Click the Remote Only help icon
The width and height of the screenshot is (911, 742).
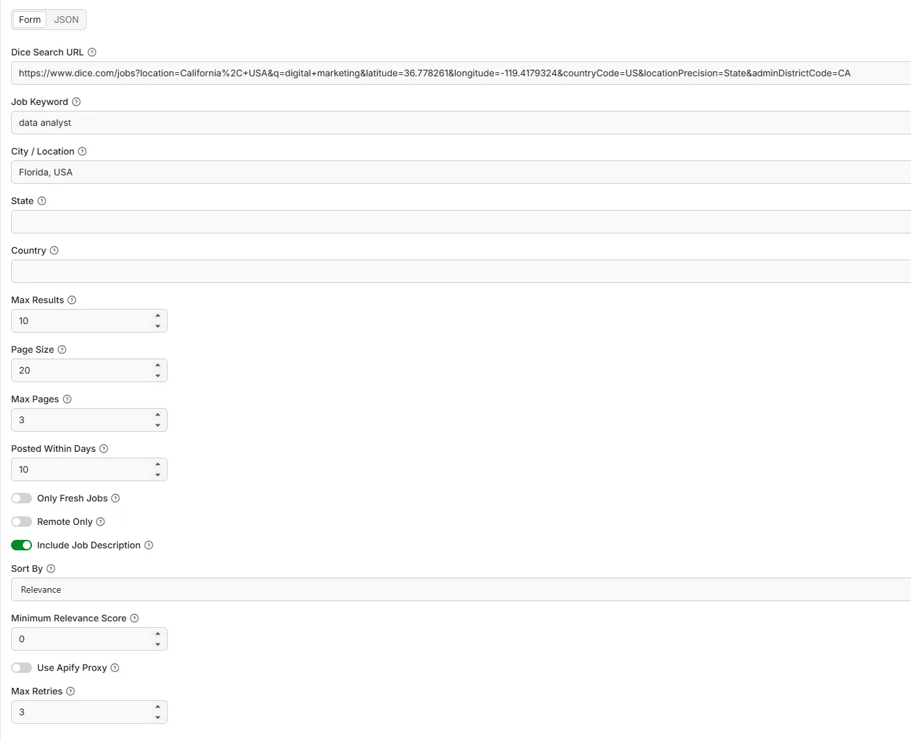point(100,522)
